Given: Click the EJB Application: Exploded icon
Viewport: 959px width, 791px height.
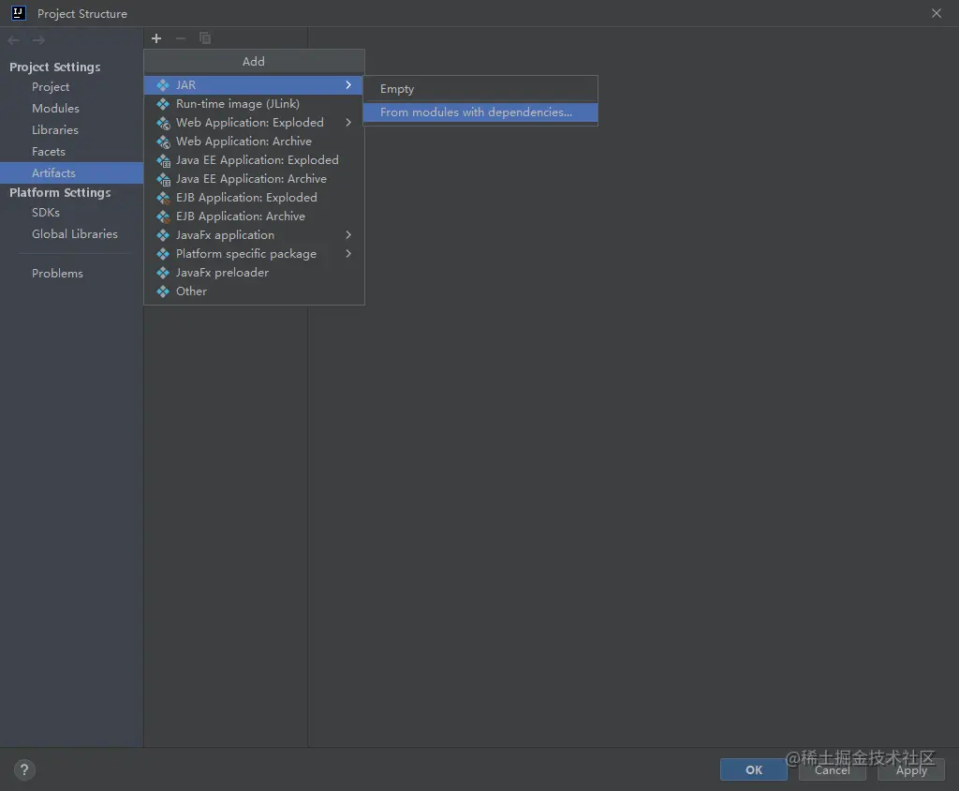Looking at the screenshot, I should (163, 198).
